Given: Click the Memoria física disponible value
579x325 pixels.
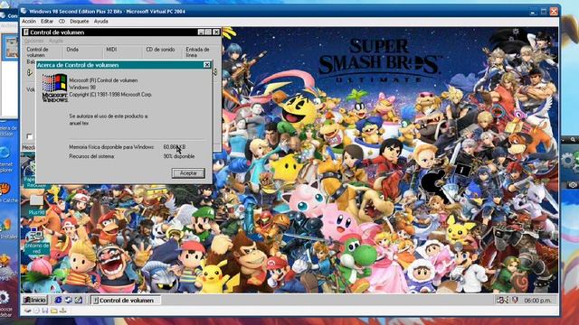Looking at the screenshot, I should [175, 147].
